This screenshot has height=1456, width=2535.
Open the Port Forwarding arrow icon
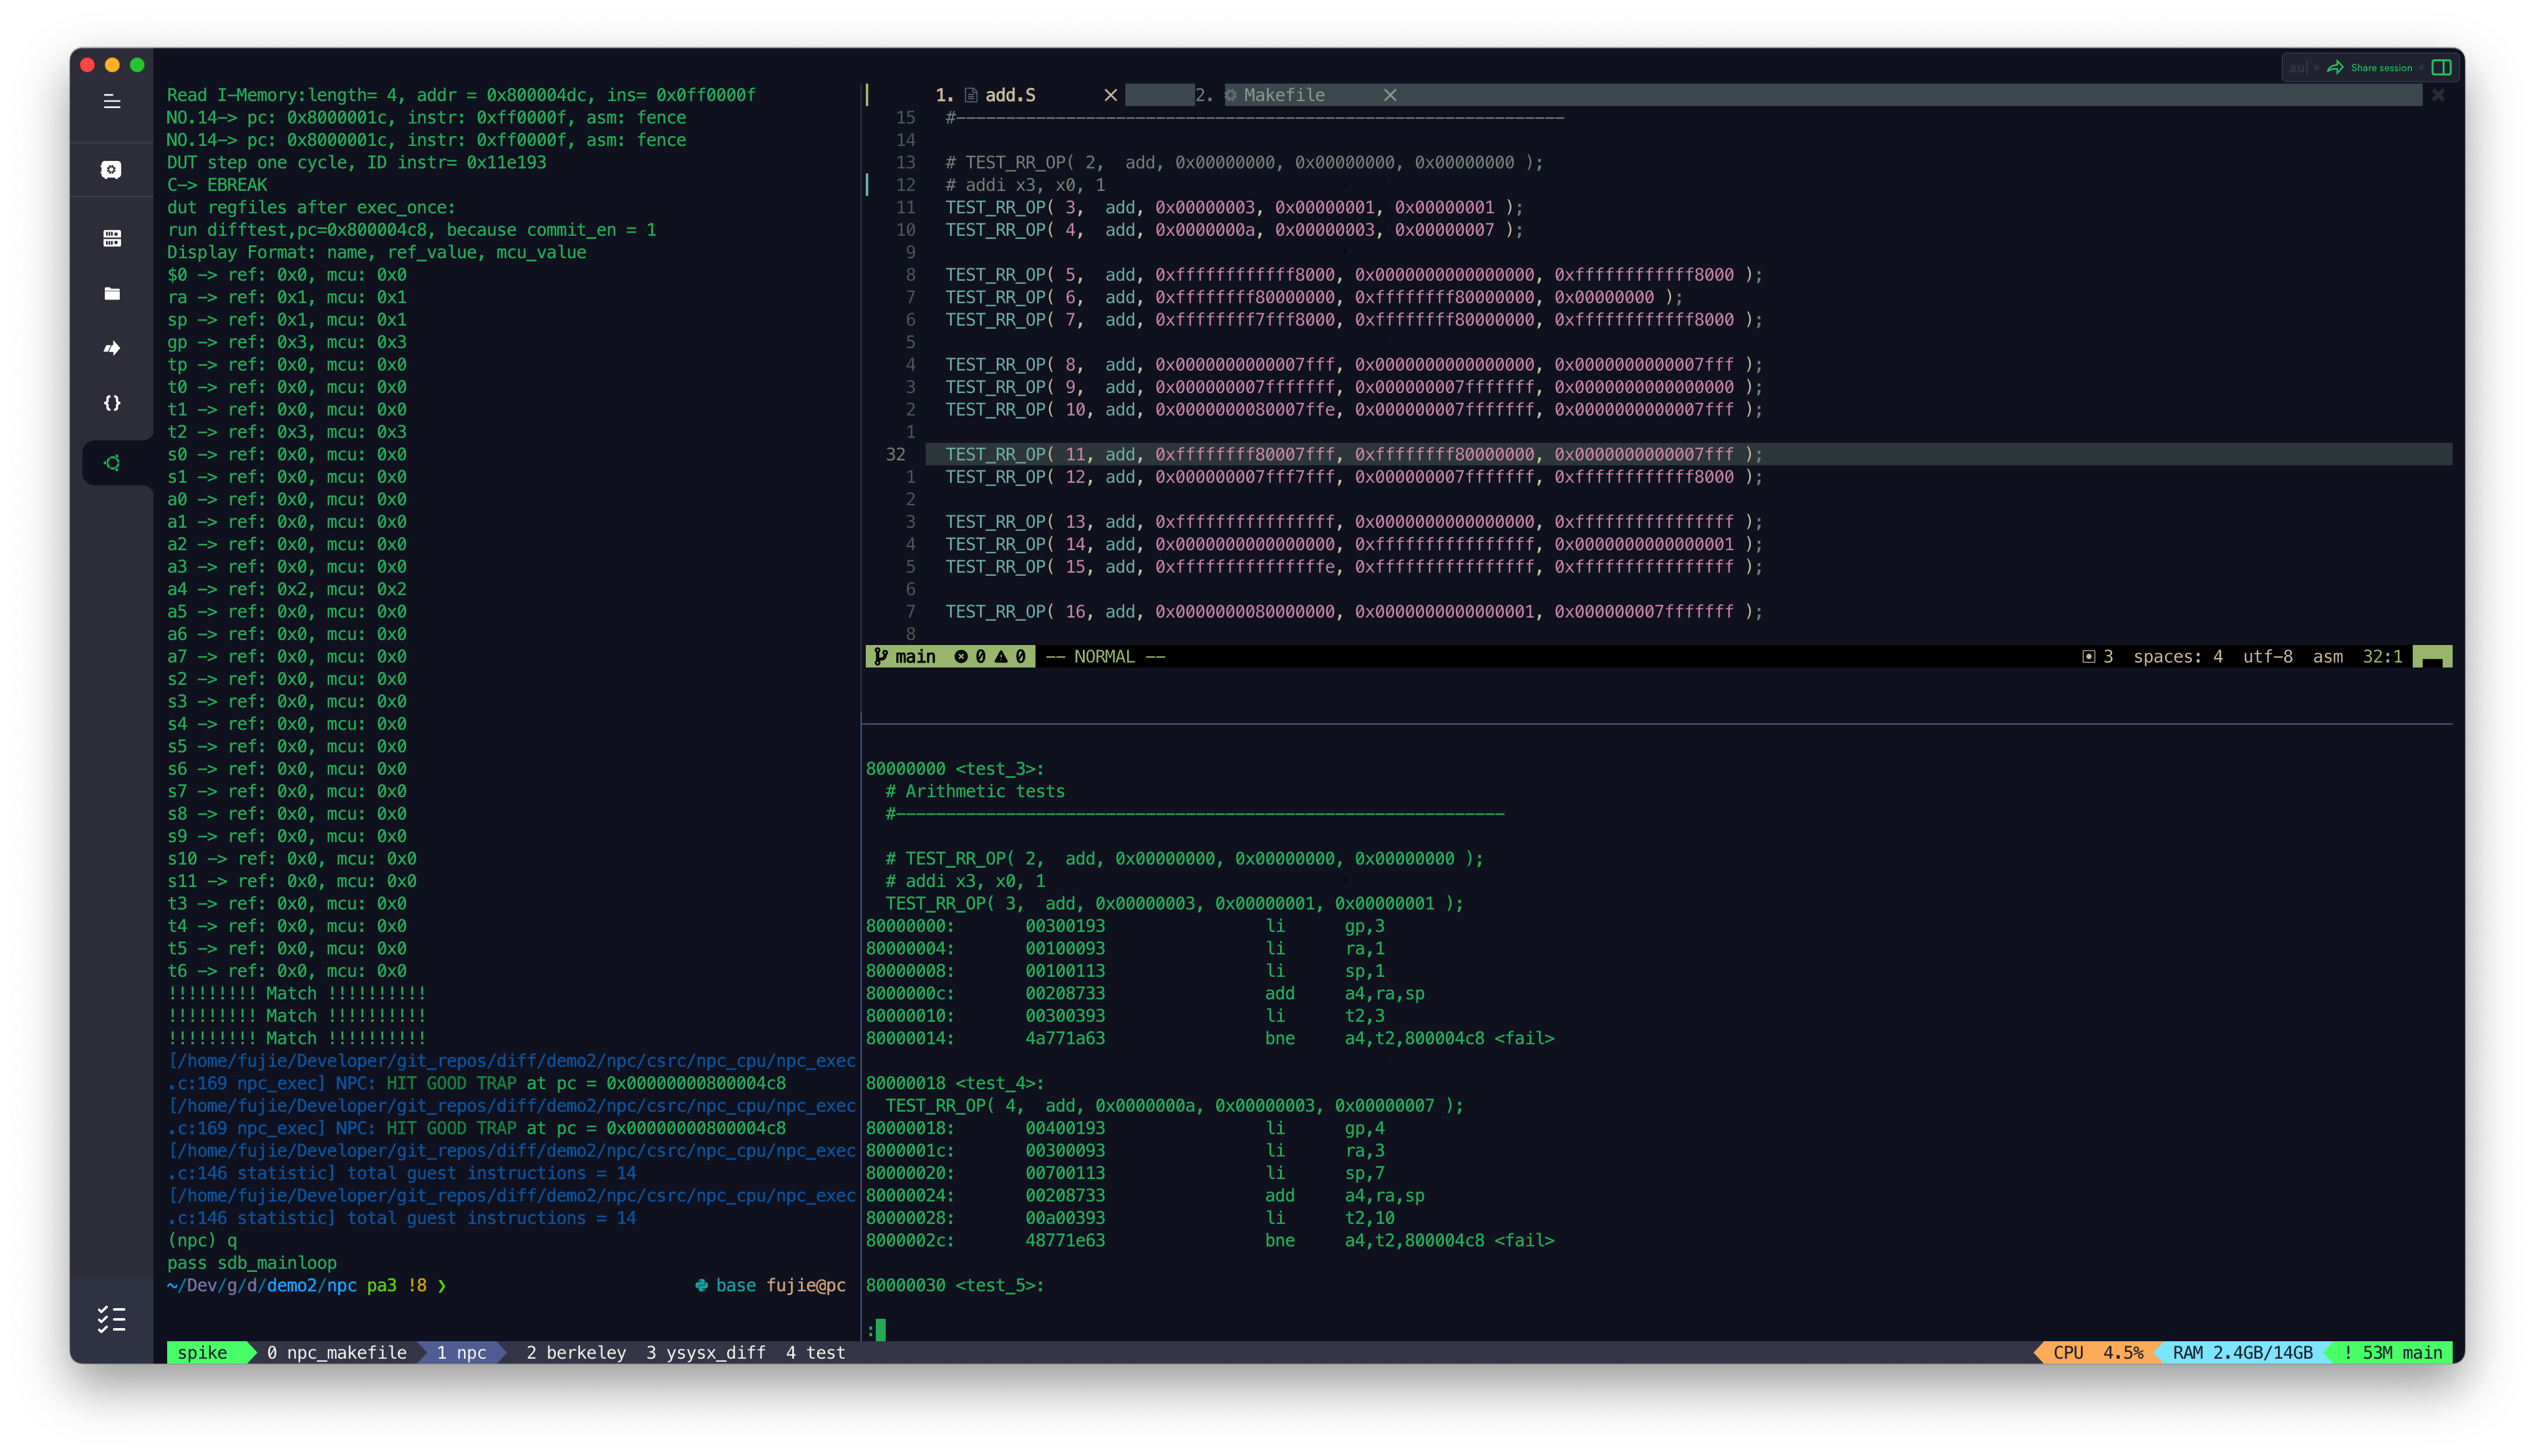pos(112,348)
